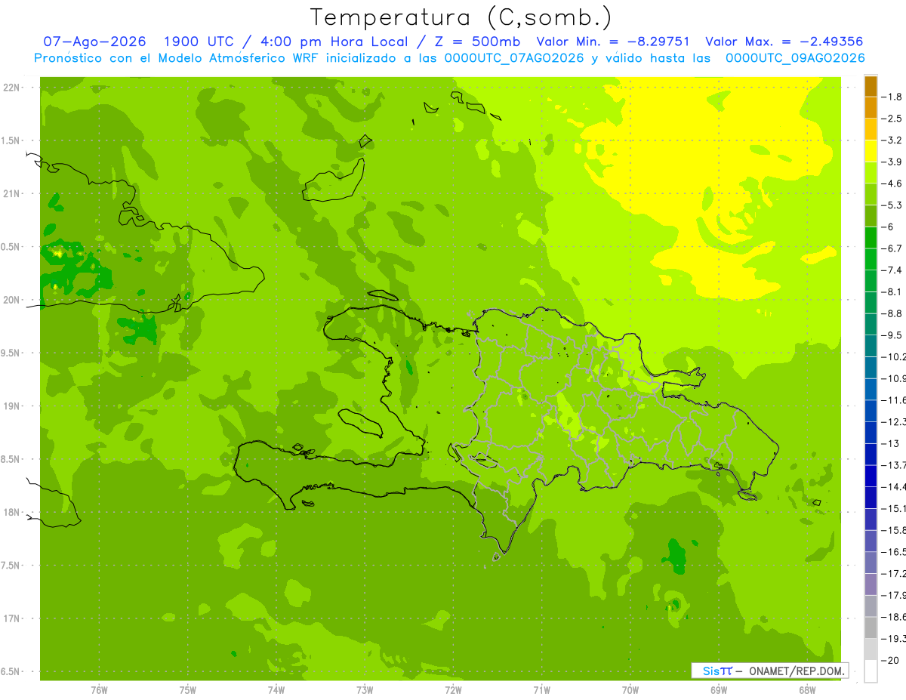Click the "-3.2" colorbar value
Screen dimensions: 906x700
click(893, 140)
